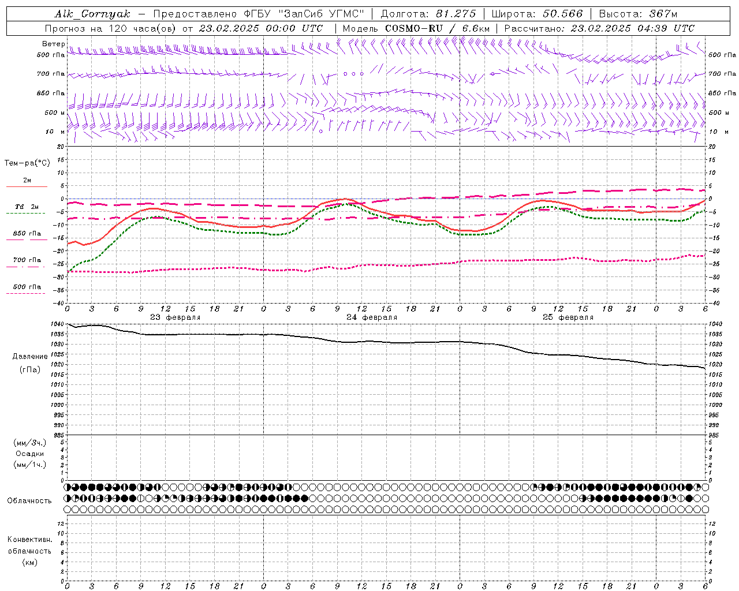Screen dimensions: 739x591
Task: Click the dotted pink 500 гПа temperature curve
Action: (x=386, y=265)
